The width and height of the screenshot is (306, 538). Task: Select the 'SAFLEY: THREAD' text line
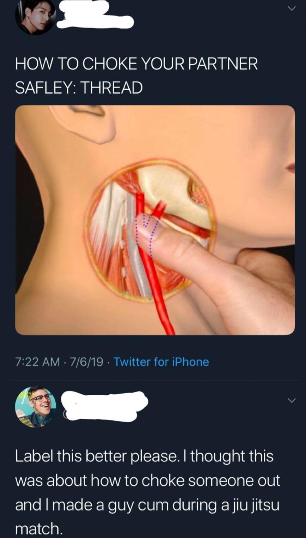click(x=79, y=88)
